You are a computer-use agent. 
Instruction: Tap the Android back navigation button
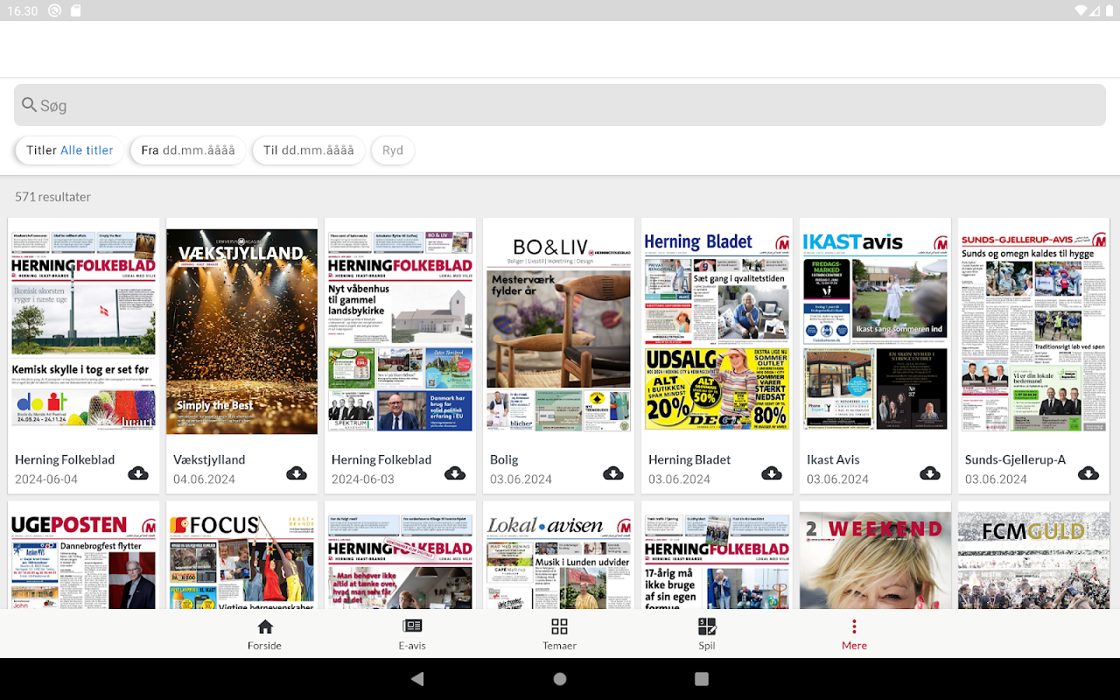pos(417,679)
